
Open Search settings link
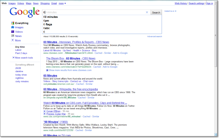point(196,3)
